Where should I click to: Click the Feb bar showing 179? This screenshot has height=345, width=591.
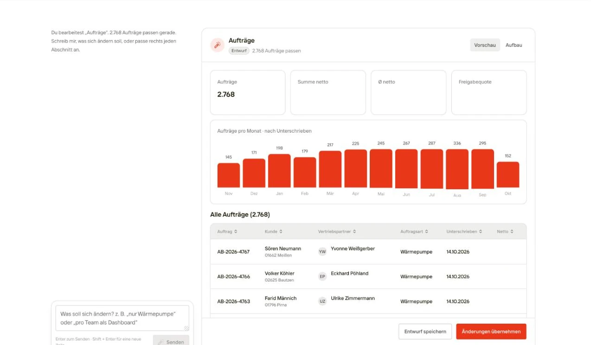305,172
